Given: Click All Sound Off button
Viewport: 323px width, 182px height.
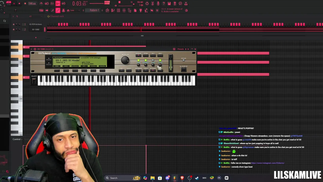Looking at the screenshot, I should 184,70.
